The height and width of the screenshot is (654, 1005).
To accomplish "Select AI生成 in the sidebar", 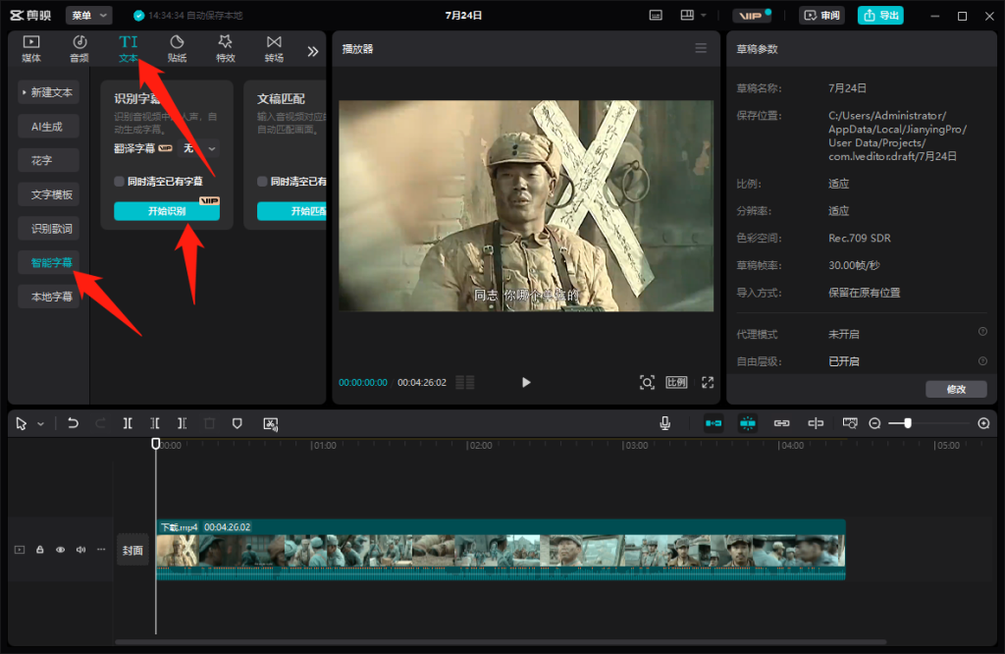I will (x=49, y=127).
